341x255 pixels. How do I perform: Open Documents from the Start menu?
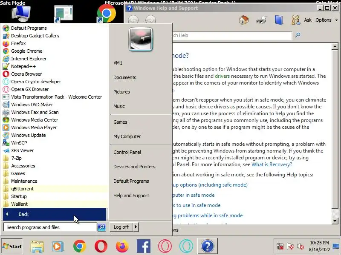124,77
